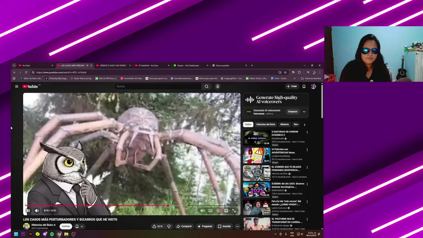Open 3 Historias de Horror Oceánico thumbnail
The width and height of the screenshot is (423, 238).
(257, 138)
